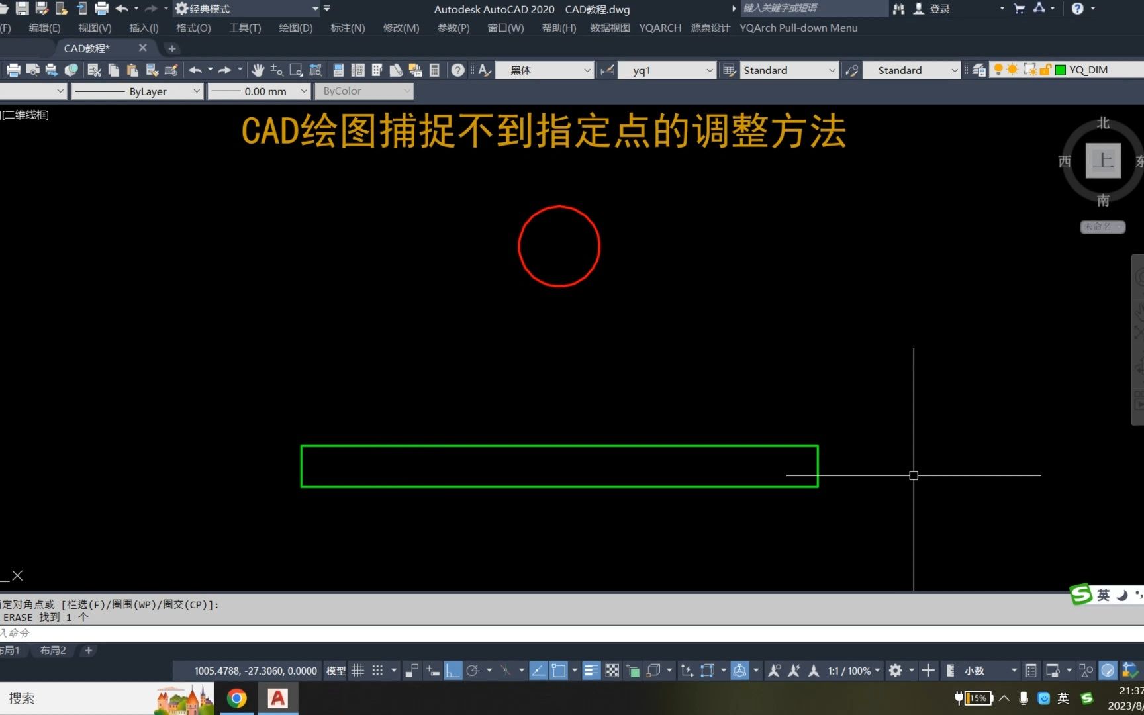Toggle lineweight display in status bar

[591, 671]
